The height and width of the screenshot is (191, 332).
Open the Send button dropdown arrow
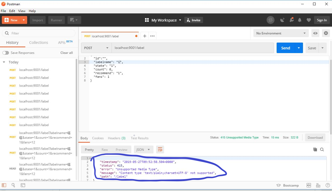click(x=299, y=48)
